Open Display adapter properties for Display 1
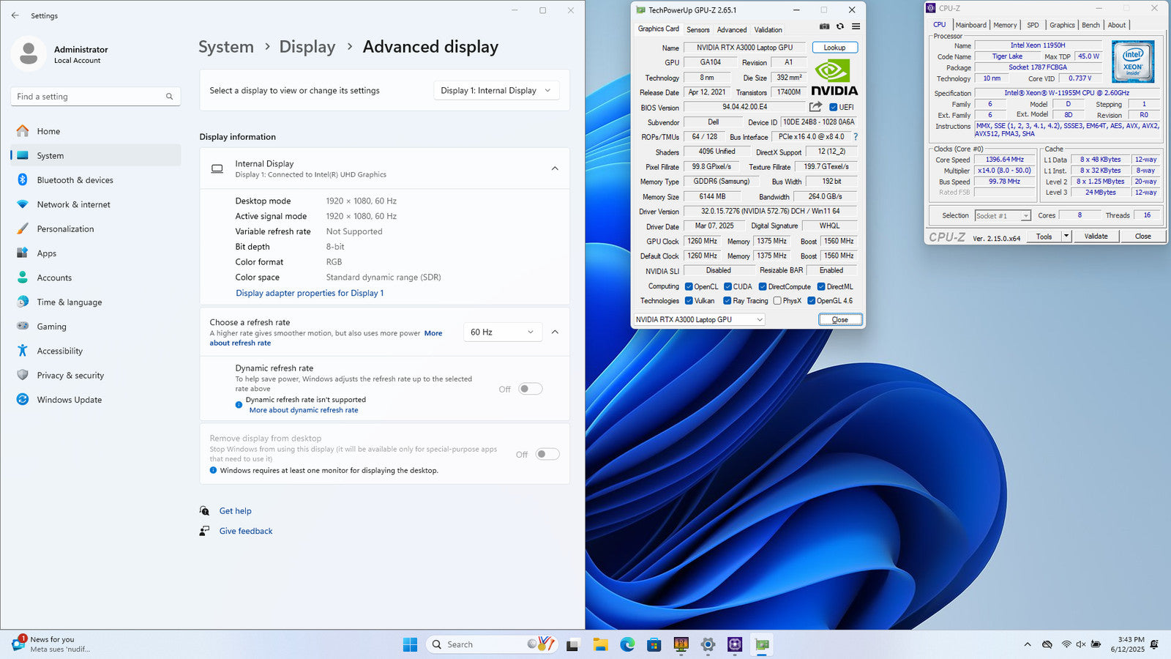1171x659 pixels. [310, 293]
